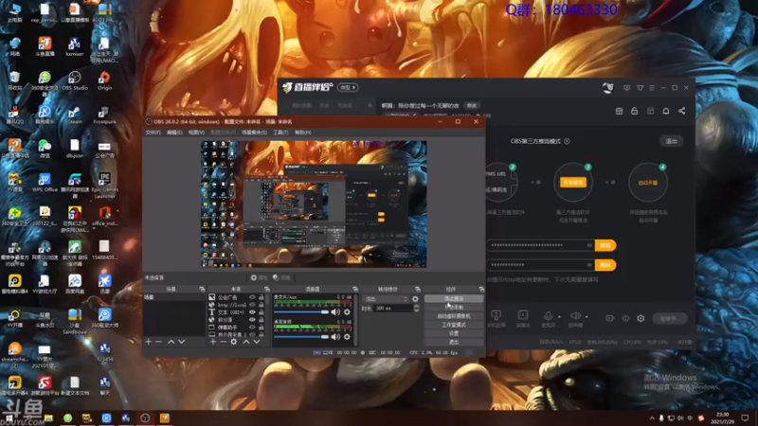The image size is (758, 426).
Task: Adjust desktop audio volume slider
Action: coord(301,337)
